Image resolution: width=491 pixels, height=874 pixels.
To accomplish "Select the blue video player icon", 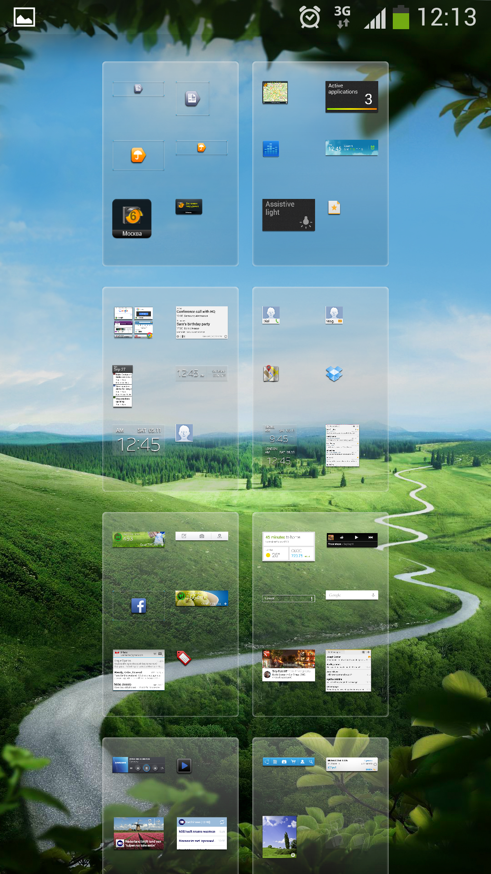I will tap(184, 766).
